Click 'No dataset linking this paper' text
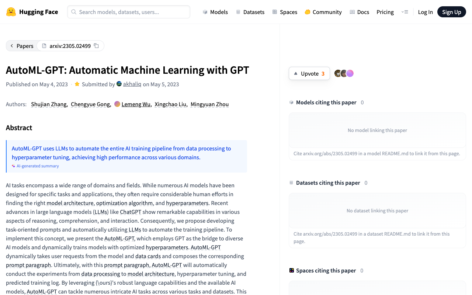Screen dimensions: 472x295 [x=377, y=211]
